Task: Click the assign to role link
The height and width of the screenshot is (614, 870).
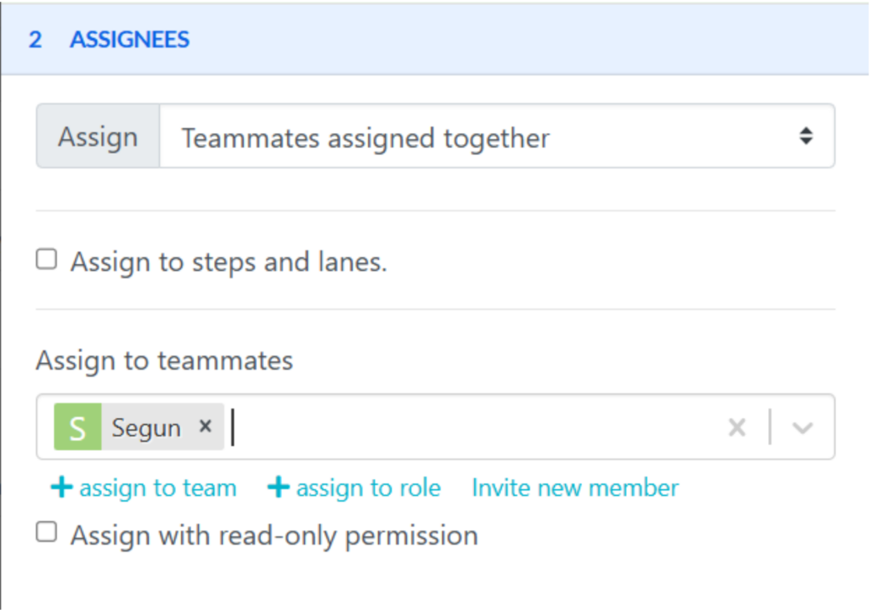Action: point(354,488)
